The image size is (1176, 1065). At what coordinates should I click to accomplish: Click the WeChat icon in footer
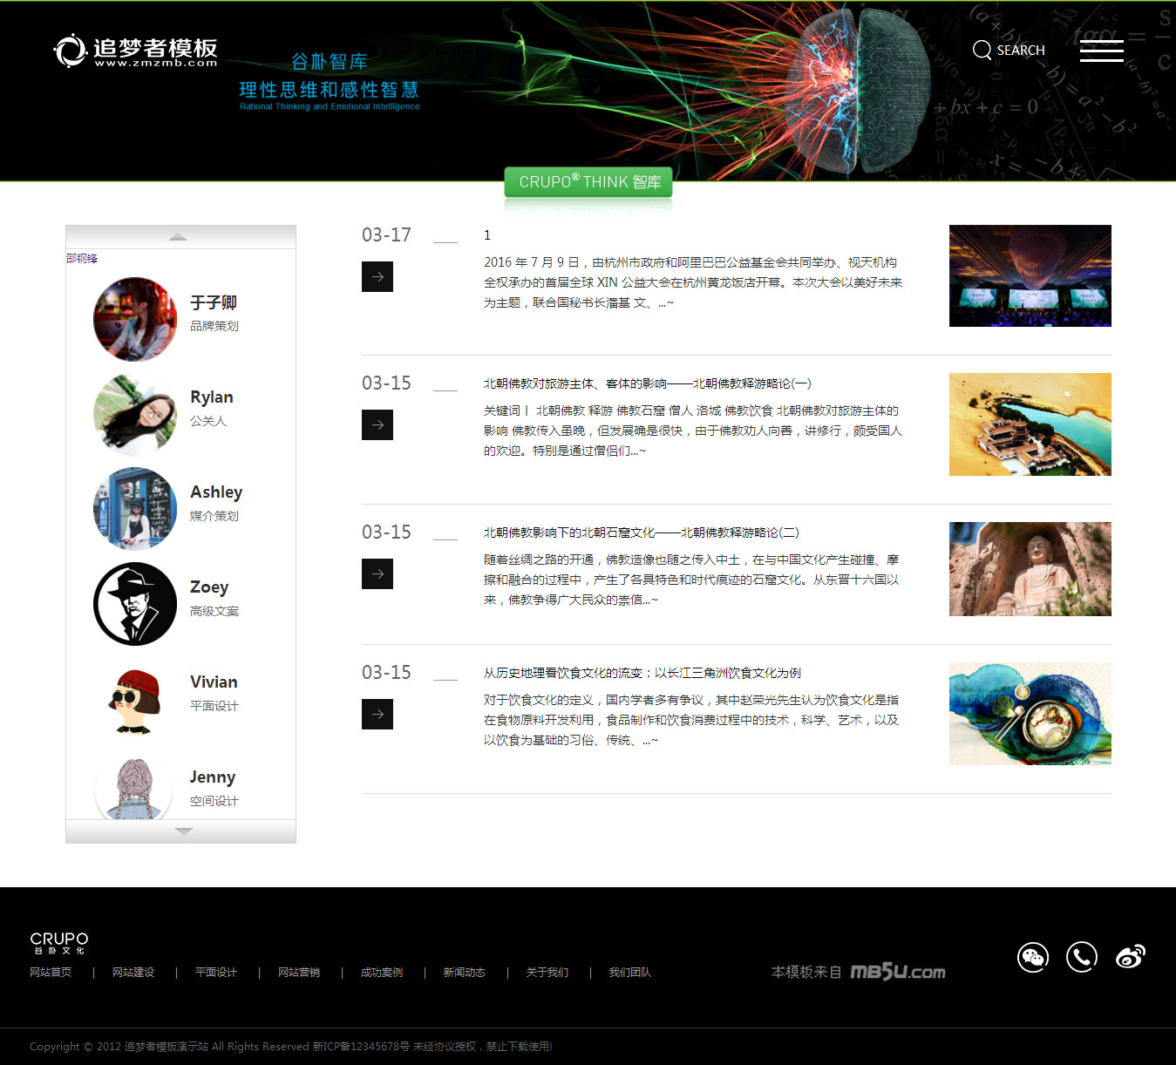coord(1033,957)
